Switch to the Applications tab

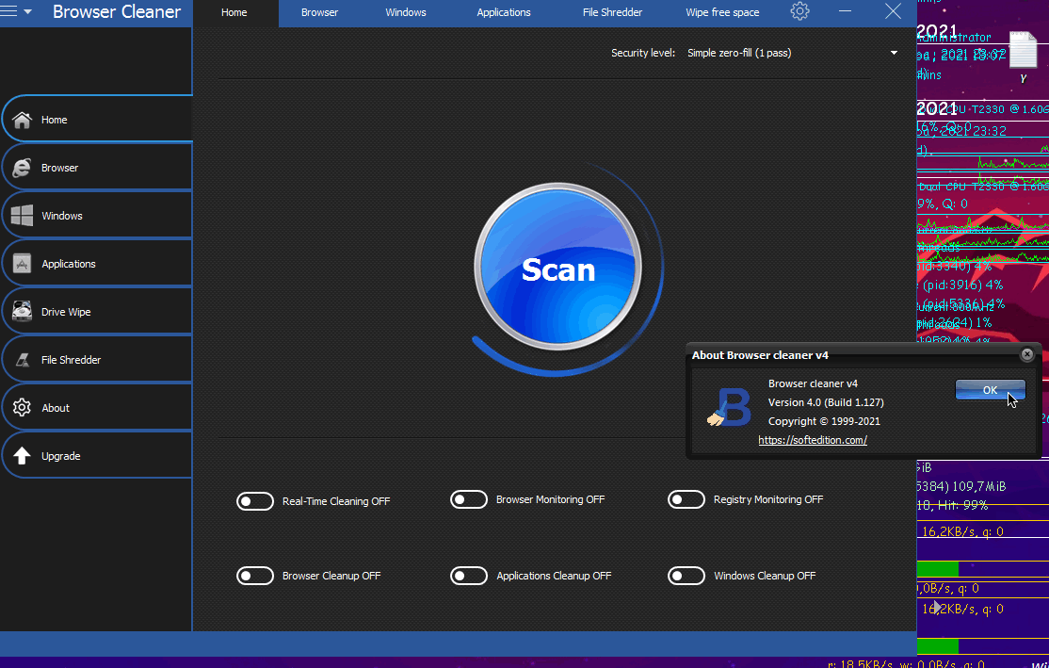point(504,12)
